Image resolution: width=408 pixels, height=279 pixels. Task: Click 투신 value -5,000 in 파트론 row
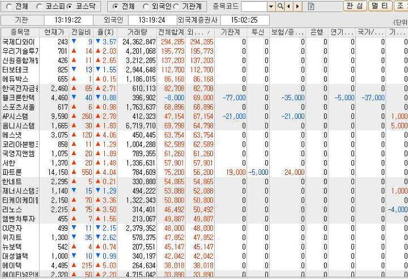tap(258, 172)
